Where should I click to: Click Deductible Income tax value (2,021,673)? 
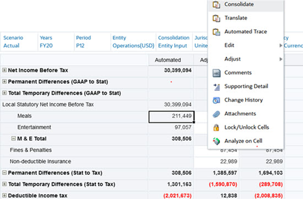pyautogui.click(x=171, y=196)
